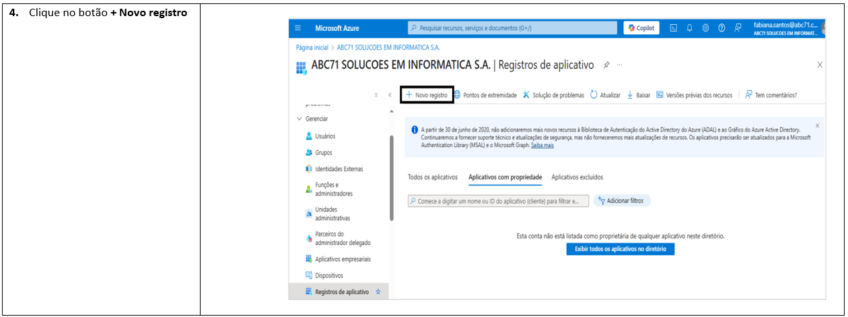Open portal settings gear
The image size is (848, 317).
(705, 28)
